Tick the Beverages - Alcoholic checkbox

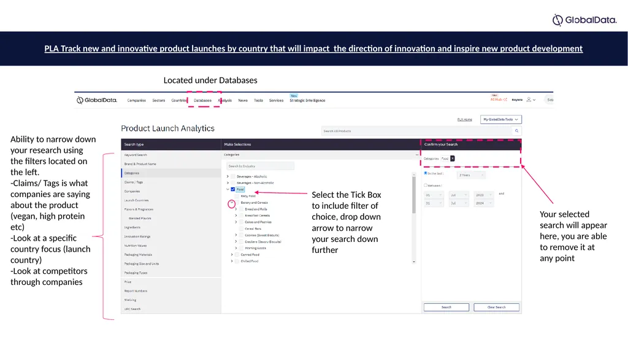pos(232,177)
